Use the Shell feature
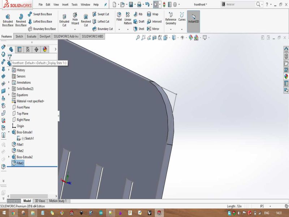Viewport: 289px width, 217px height. (x=139, y=29)
